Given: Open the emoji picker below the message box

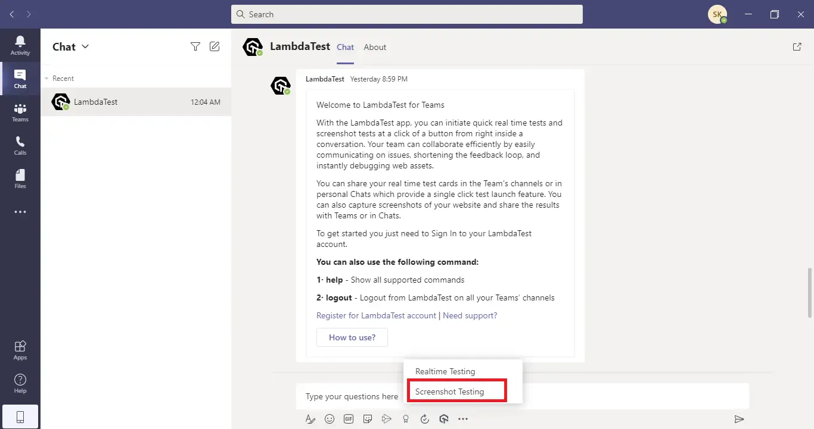Looking at the screenshot, I should pyautogui.click(x=330, y=418).
